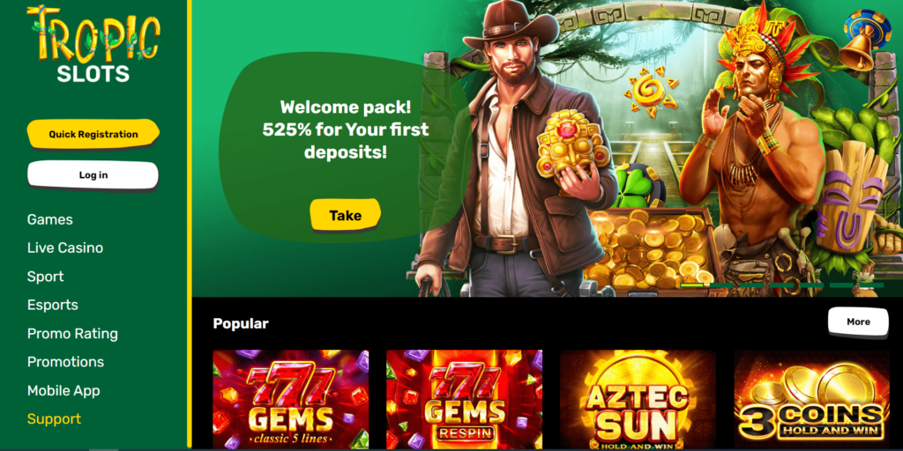The height and width of the screenshot is (451, 903).
Task: Open the Sport section
Action: (46, 277)
